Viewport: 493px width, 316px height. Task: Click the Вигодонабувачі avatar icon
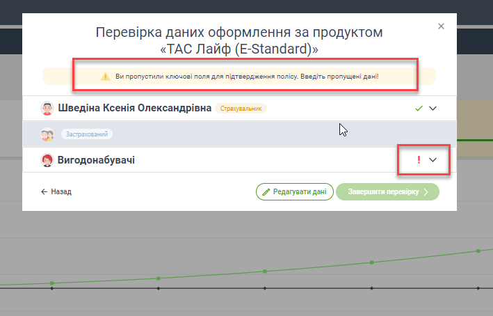tap(47, 160)
